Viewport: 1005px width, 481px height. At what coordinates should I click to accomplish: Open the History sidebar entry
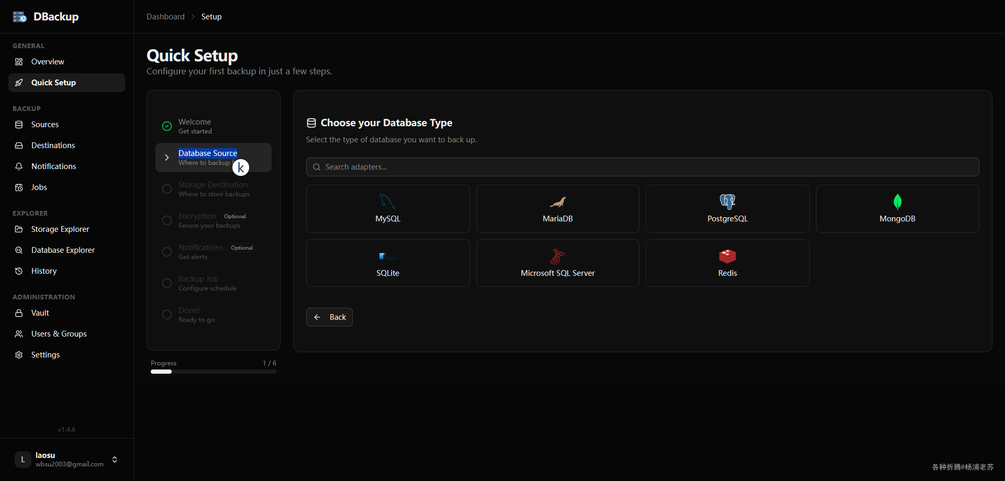point(66,271)
